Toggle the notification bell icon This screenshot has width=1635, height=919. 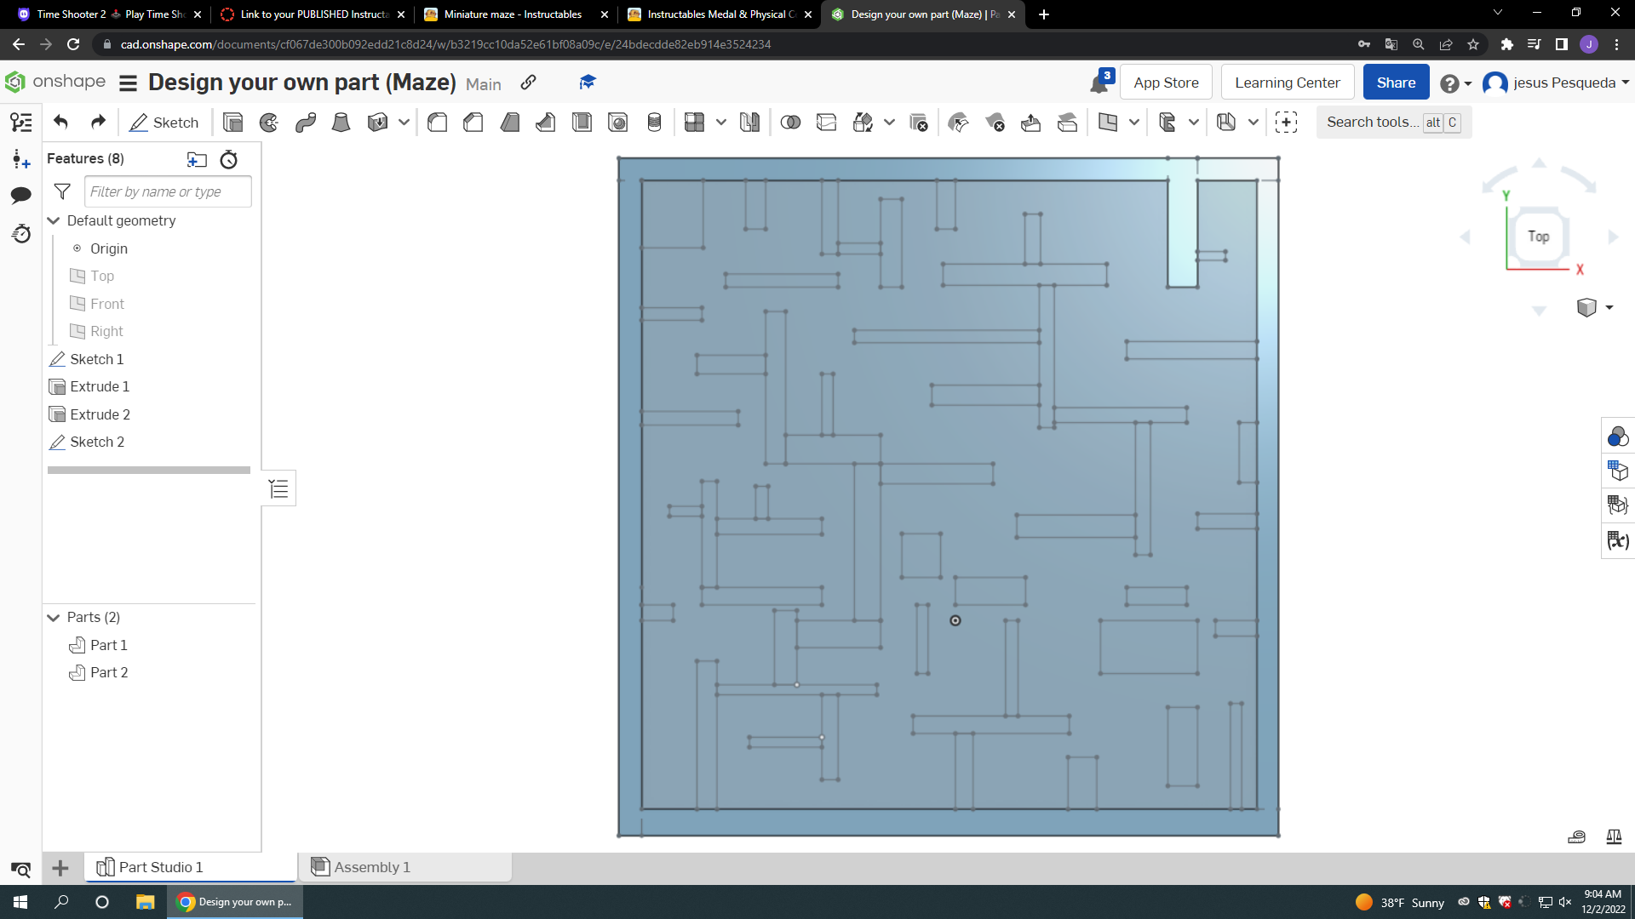1099,82
